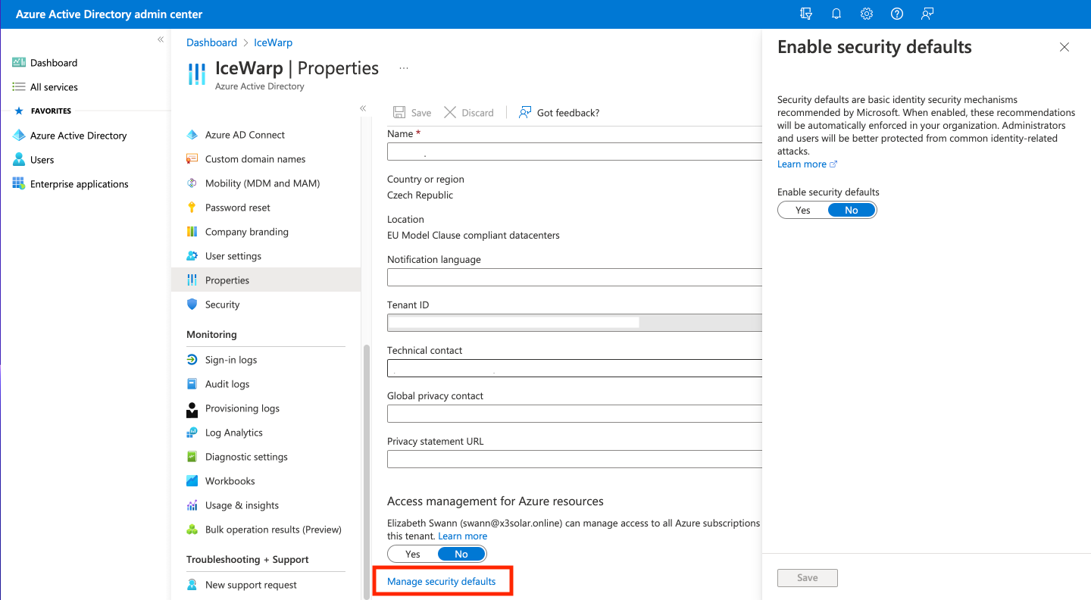Click the Tenant ID field
This screenshot has width=1091, height=600.
coord(574,323)
